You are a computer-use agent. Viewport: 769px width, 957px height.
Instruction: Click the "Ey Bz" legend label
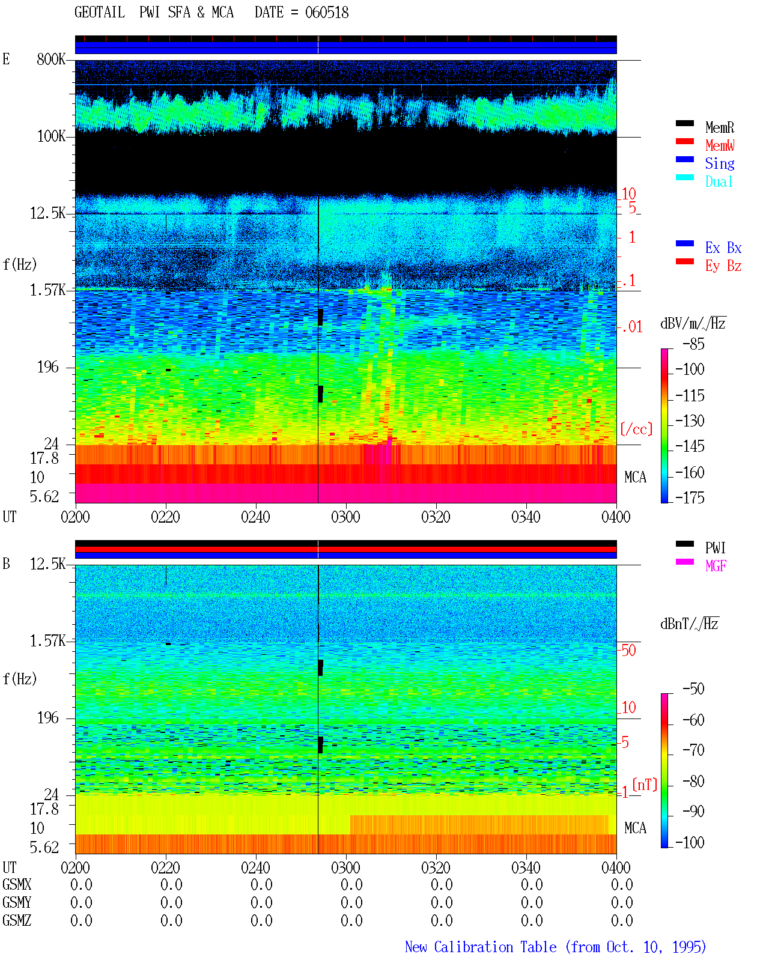pos(723,266)
